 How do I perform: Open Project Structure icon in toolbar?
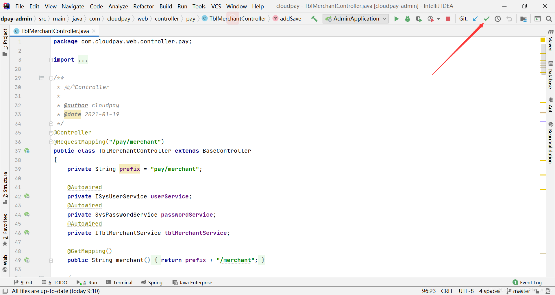coord(523,19)
